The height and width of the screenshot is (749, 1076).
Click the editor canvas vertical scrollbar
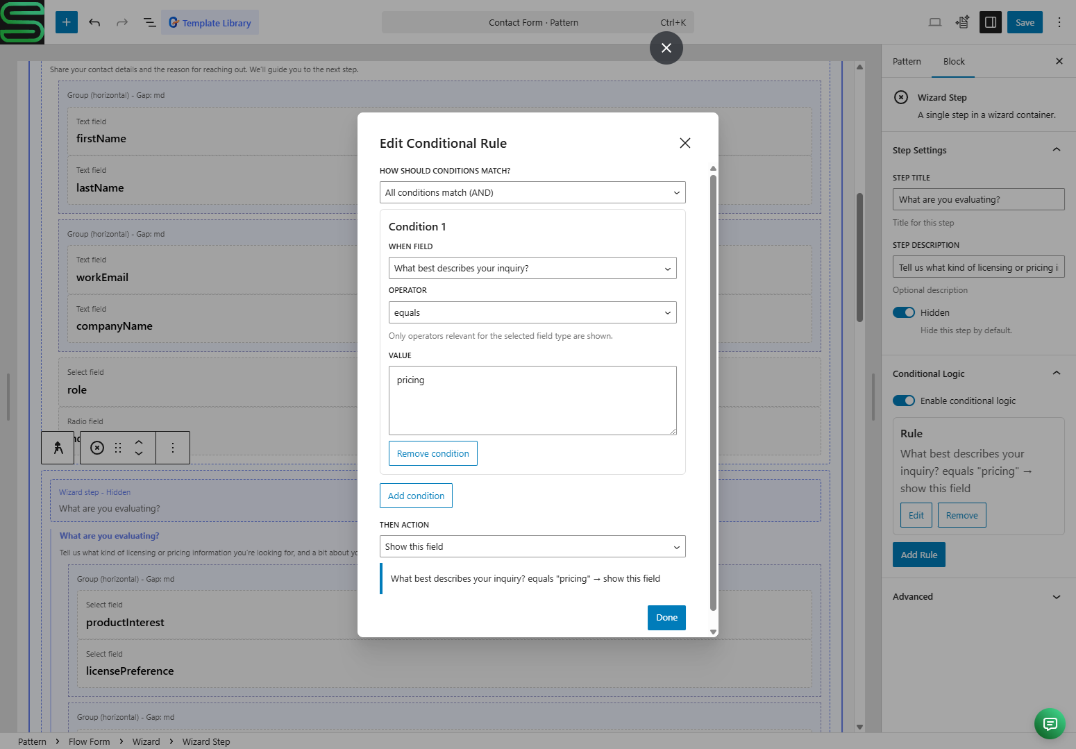click(x=859, y=257)
